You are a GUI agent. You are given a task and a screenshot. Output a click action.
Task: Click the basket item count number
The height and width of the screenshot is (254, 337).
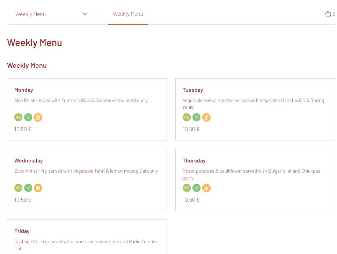[x=334, y=14]
